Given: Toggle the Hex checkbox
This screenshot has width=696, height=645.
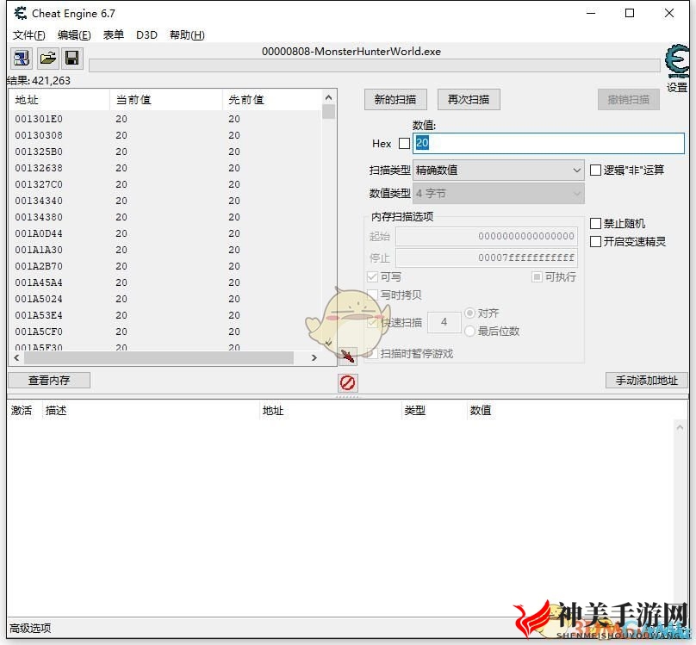Looking at the screenshot, I should click(404, 143).
